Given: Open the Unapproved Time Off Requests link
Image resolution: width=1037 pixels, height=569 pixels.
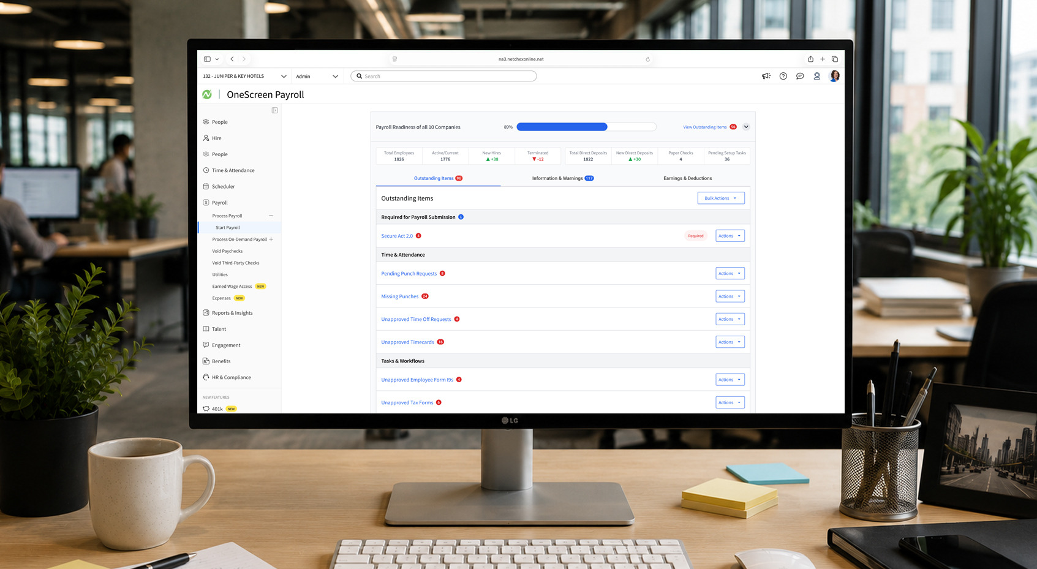Looking at the screenshot, I should point(416,319).
